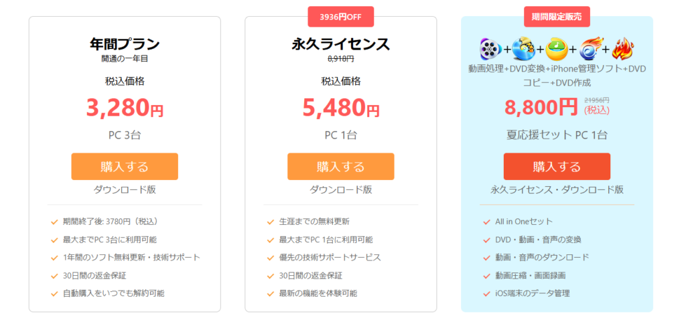Viewport: 686px width, 320px height.
Task: Click the red flame DVD authoring icon
Action: [623, 49]
